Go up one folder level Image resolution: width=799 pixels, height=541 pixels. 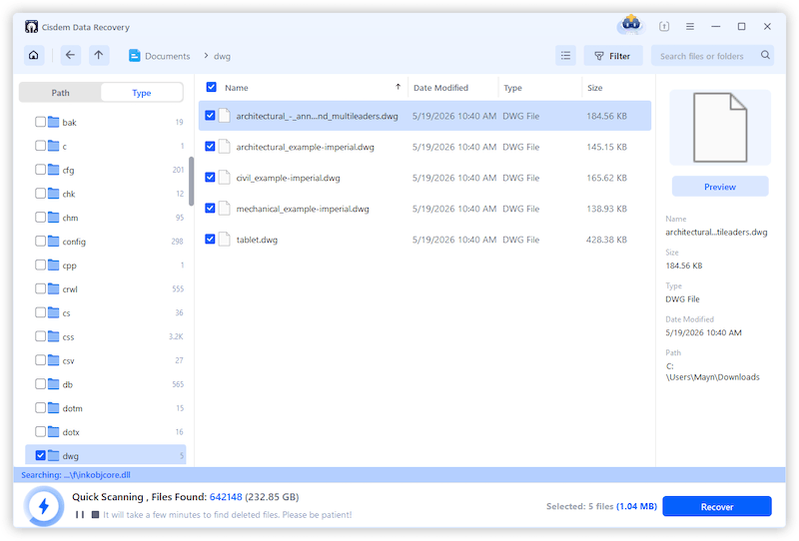click(99, 55)
